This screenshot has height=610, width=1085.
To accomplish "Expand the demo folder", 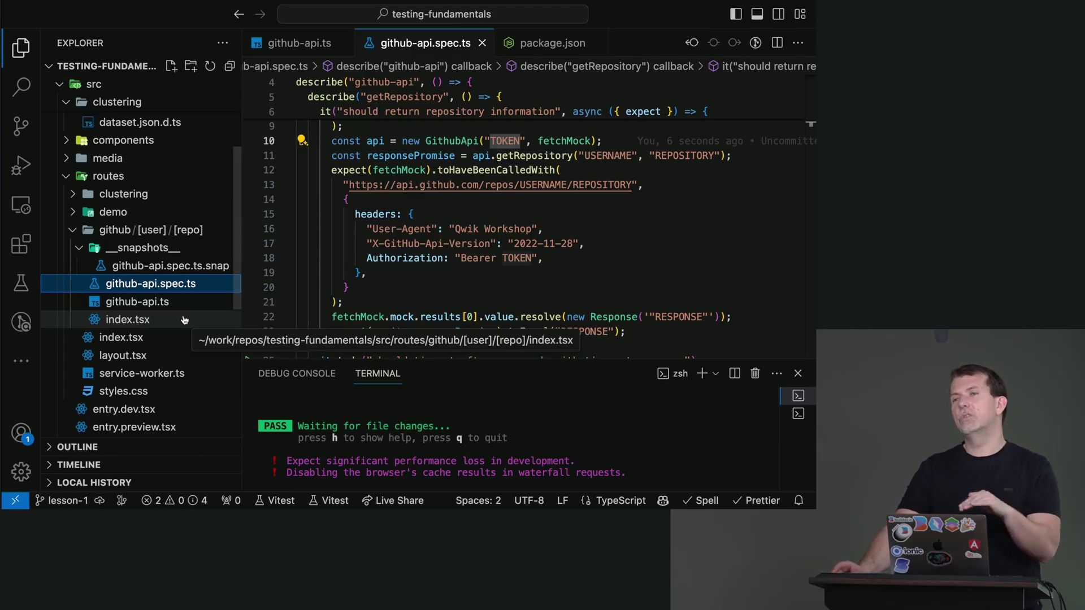I will (x=73, y=212).
